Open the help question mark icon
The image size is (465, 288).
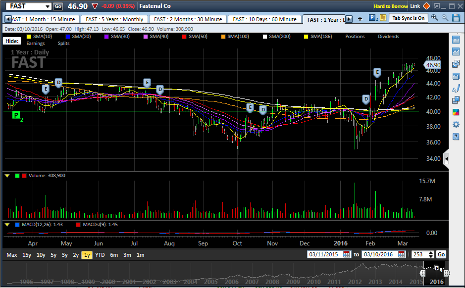456,137
